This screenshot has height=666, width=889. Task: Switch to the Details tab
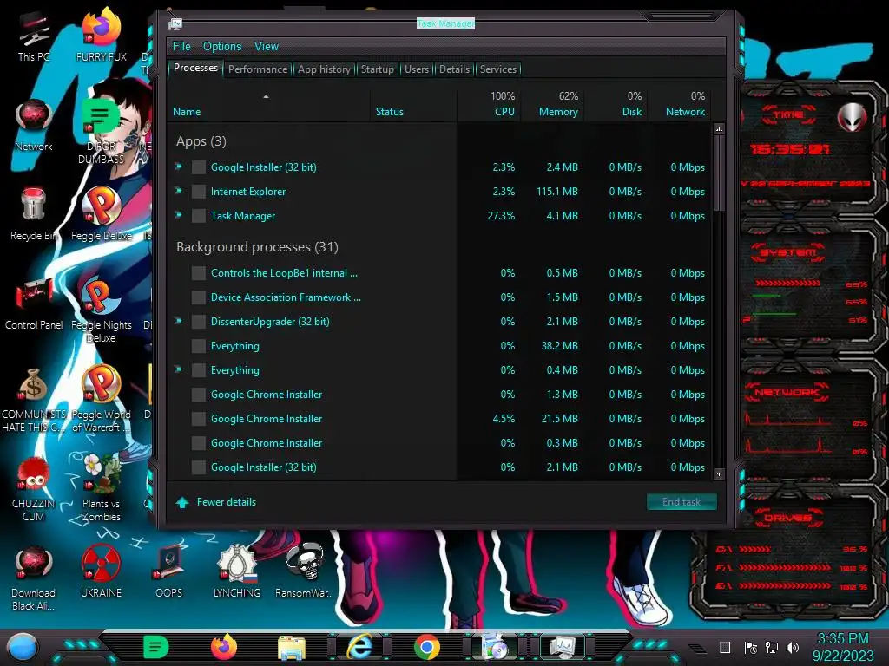point(455,69)
